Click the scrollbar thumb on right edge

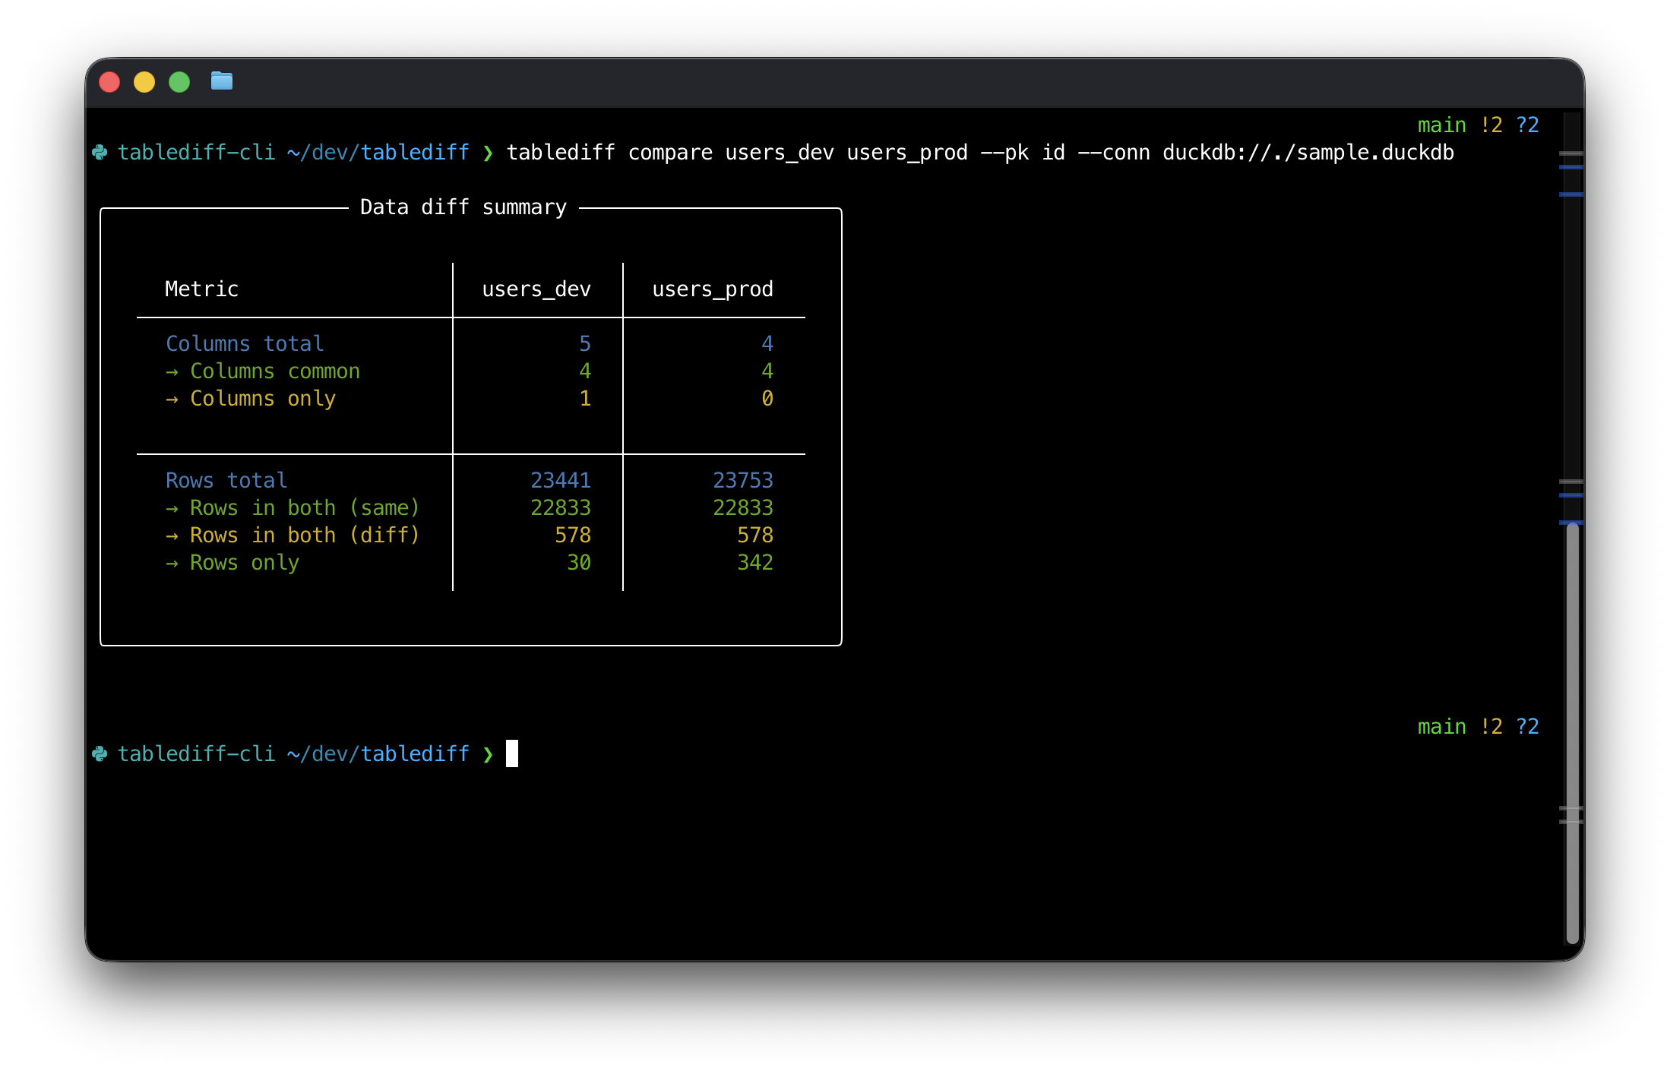click(1572, 729)
